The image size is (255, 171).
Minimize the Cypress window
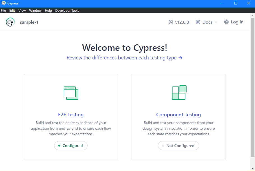[x=223, y=3]
